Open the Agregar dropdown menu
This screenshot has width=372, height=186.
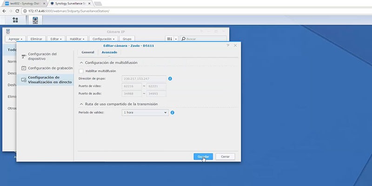[15, 39]
